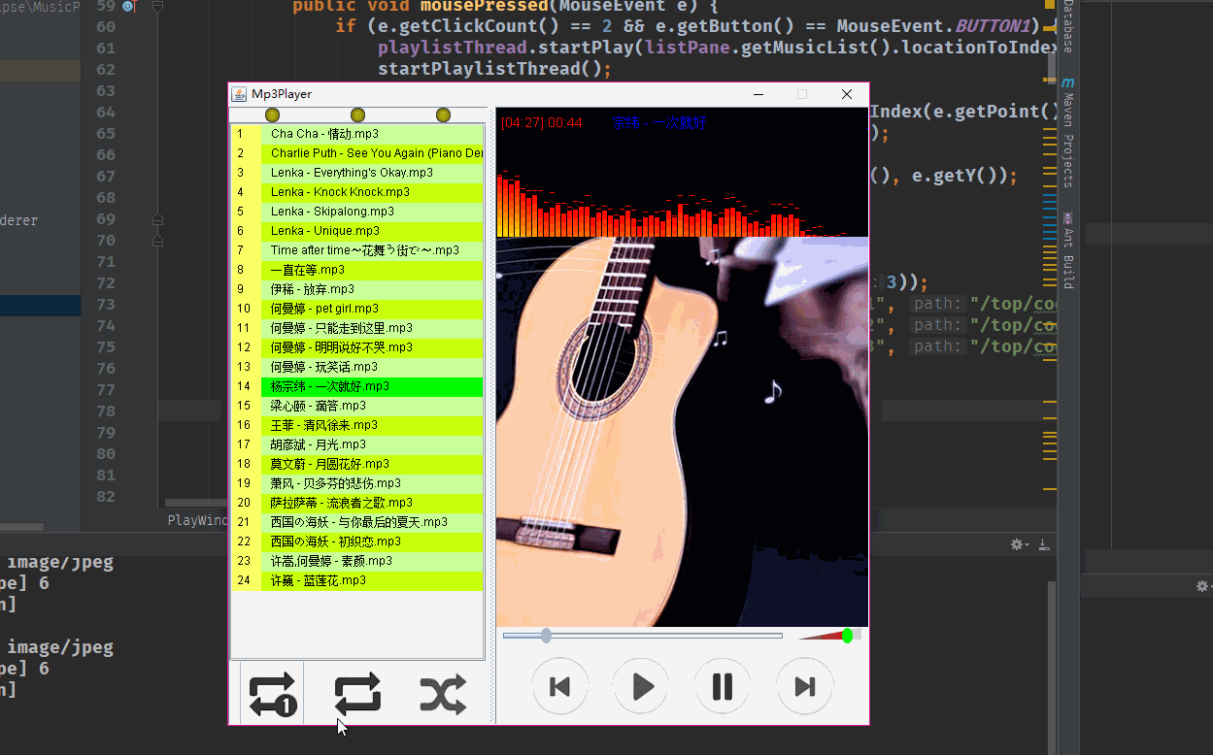
Task: Skip to the previous track
Action: [x=559, y=687]
